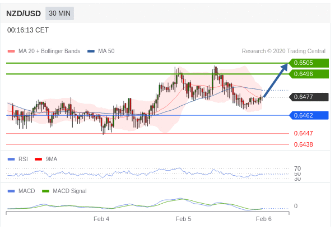The width and height of the screenshot is (335, 230).
Task: Click the green MACD Signal legend marker
Action: (45, 191)
